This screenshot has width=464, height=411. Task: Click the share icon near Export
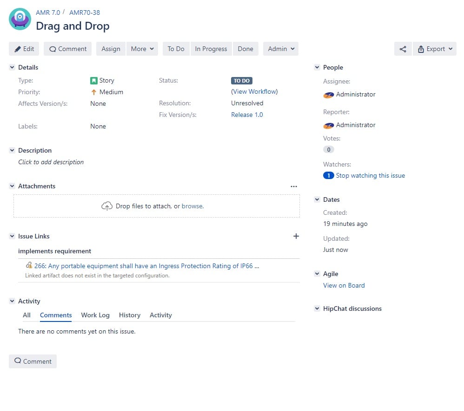point(403,49)
